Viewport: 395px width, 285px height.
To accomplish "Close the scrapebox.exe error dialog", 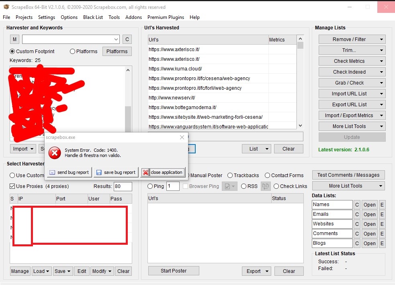I will [x=182, y=137].
